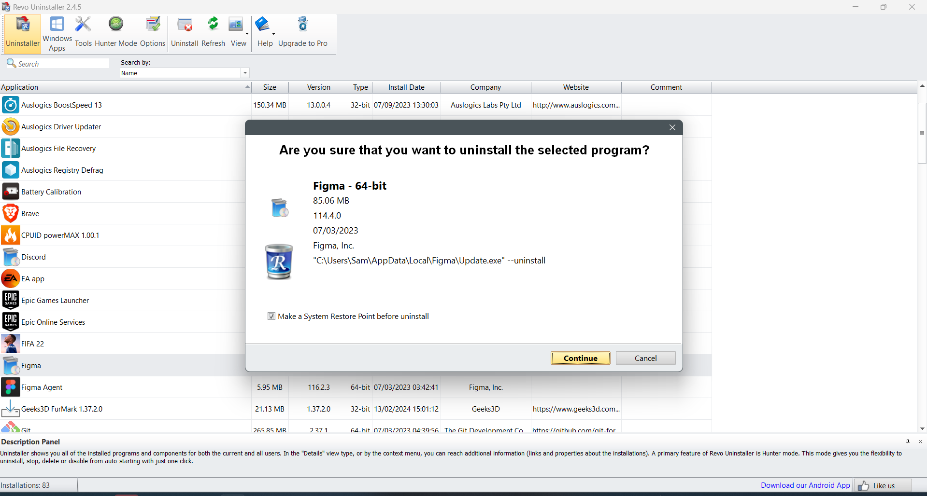Click the Figma Agent version 116.2.3
This screenshot has width=927, height=496.
[319, 387]
